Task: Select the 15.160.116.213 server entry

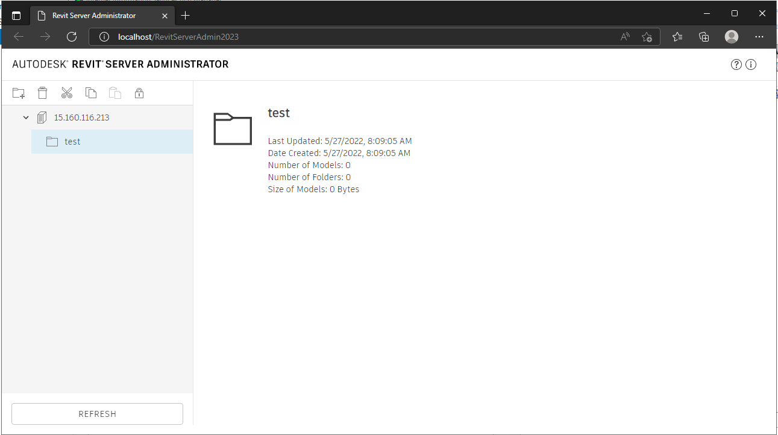Action: pyautogui.click(x=81, y=117)
